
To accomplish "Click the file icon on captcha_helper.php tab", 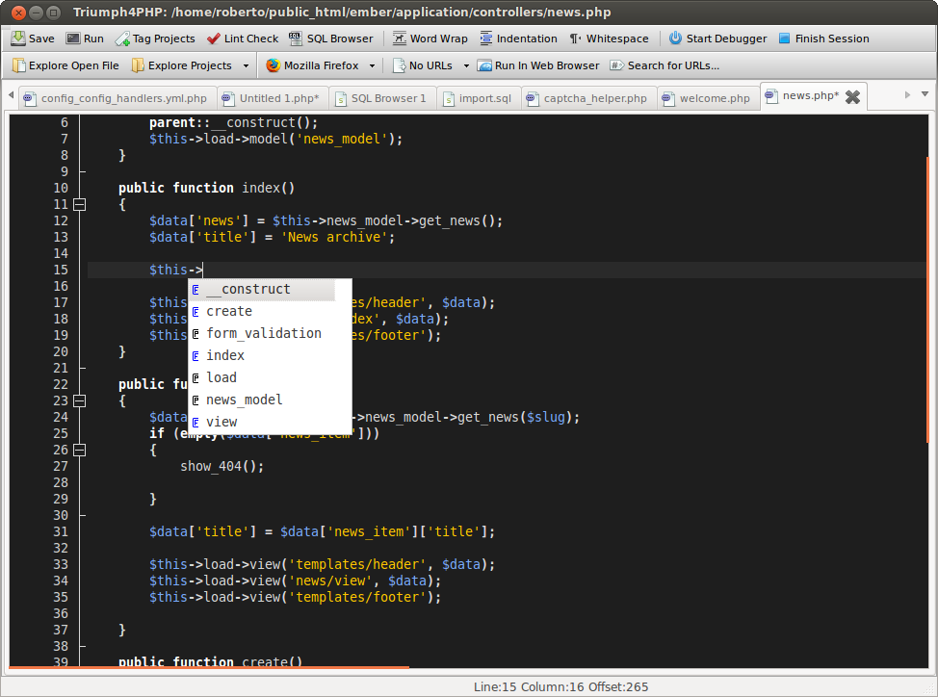I will pos(533,98).
